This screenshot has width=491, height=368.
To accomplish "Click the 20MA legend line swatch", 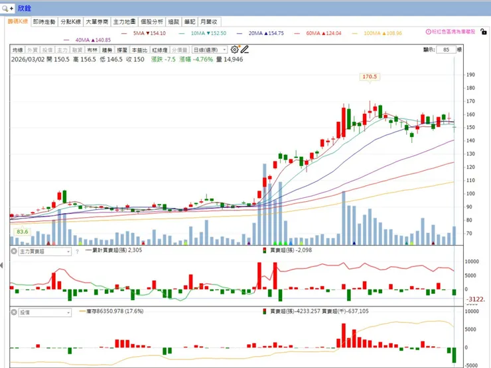I will pos(240,33).
